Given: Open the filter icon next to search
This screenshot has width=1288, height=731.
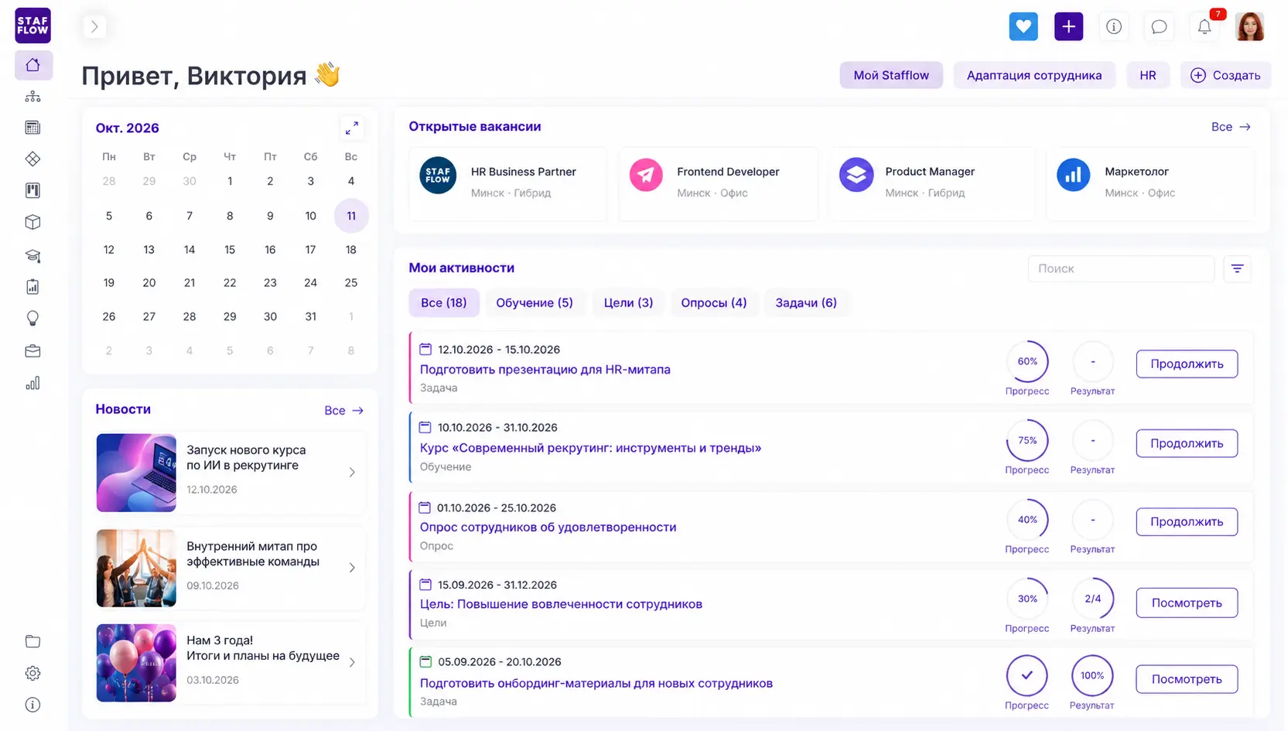Looking at the screenshot, I should [x=1237, y=268].
